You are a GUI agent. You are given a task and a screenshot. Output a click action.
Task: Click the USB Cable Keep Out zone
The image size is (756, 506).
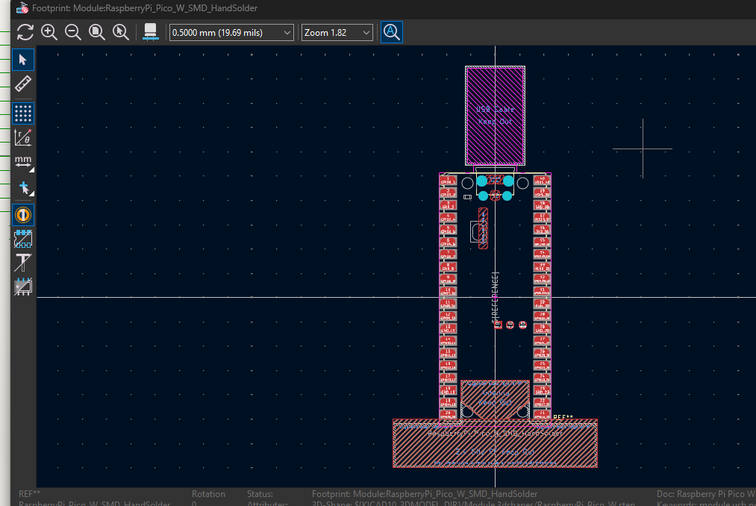[495, 116]
